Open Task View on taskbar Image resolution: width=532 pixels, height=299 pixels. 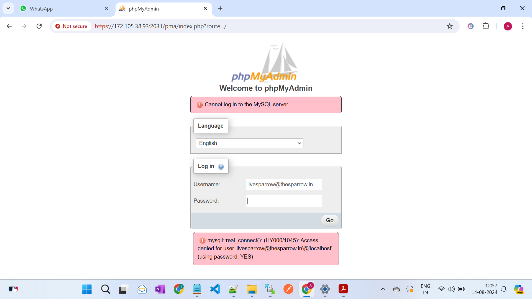124,289
